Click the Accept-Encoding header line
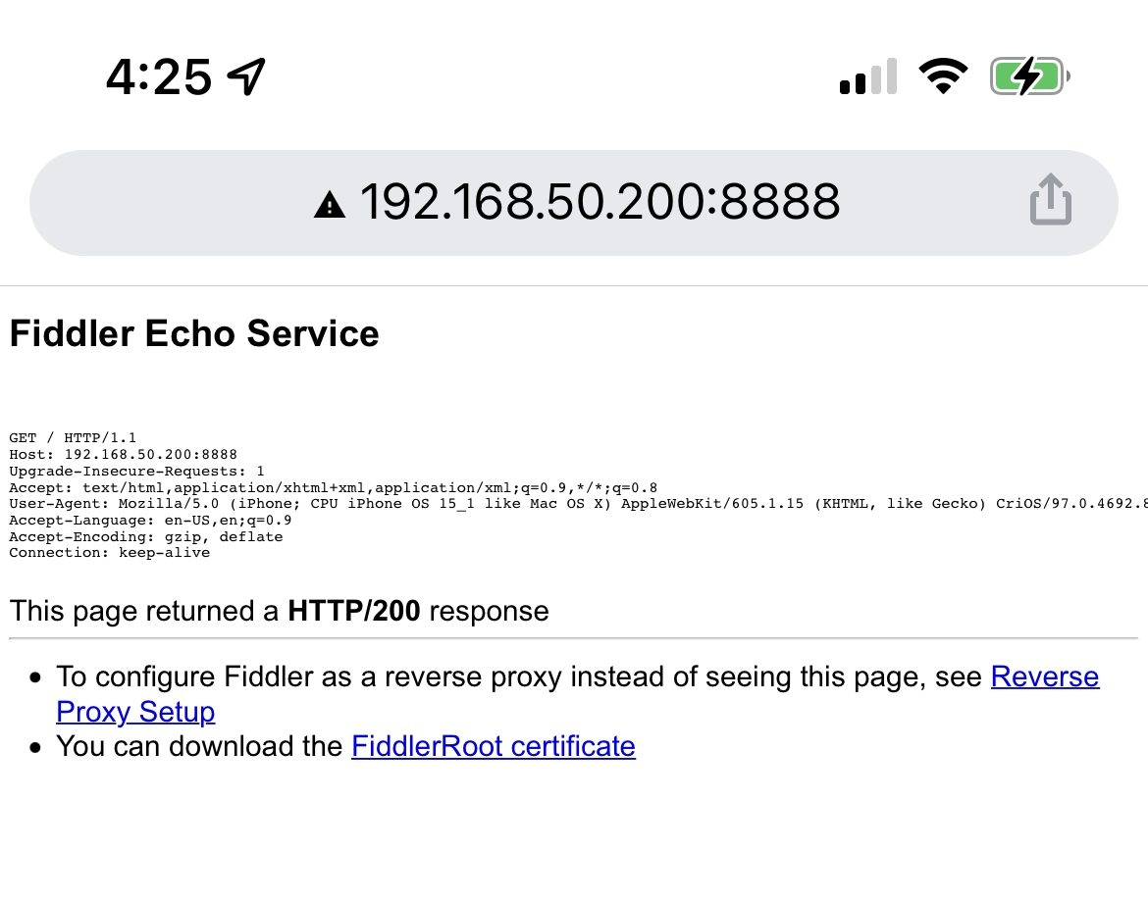The image size is (1148, 901). 145,537
